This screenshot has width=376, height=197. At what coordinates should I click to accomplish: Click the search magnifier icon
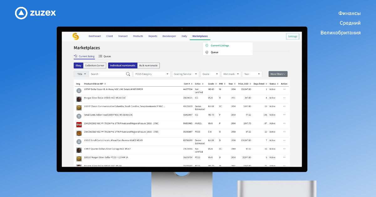(x=128, y=74)
